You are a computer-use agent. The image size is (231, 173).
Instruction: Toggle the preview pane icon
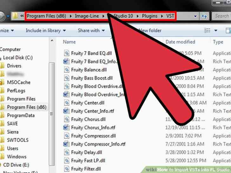228,31
